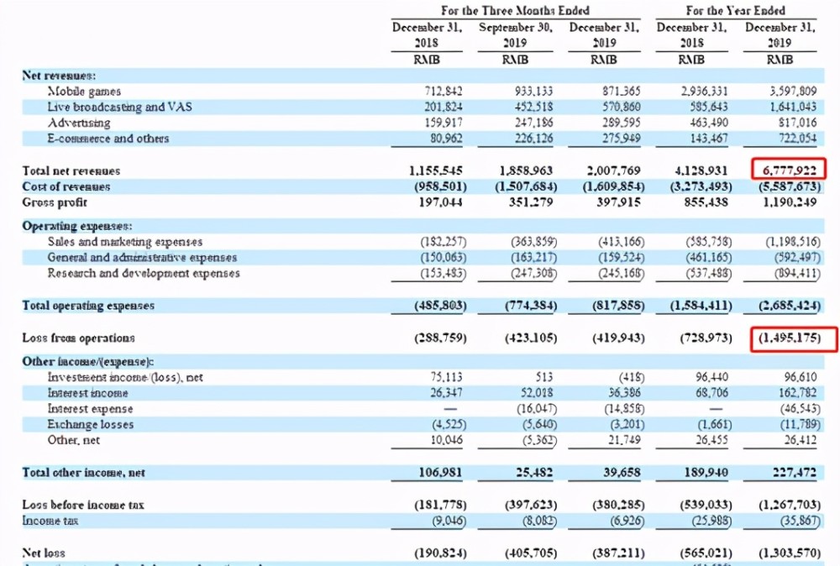Click 'General and administrative expenses' label
This screenshot has width=840, height=566.
point(142,258)
